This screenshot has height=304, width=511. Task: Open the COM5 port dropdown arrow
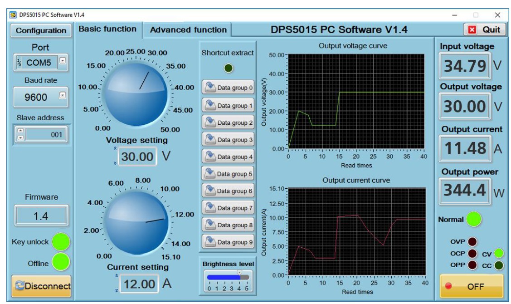pos(63,61)
